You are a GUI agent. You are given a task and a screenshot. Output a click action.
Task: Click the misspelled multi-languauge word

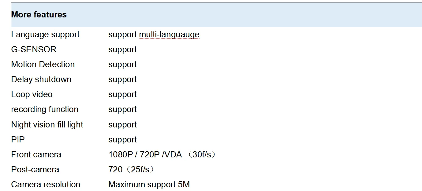coord(169,35)
